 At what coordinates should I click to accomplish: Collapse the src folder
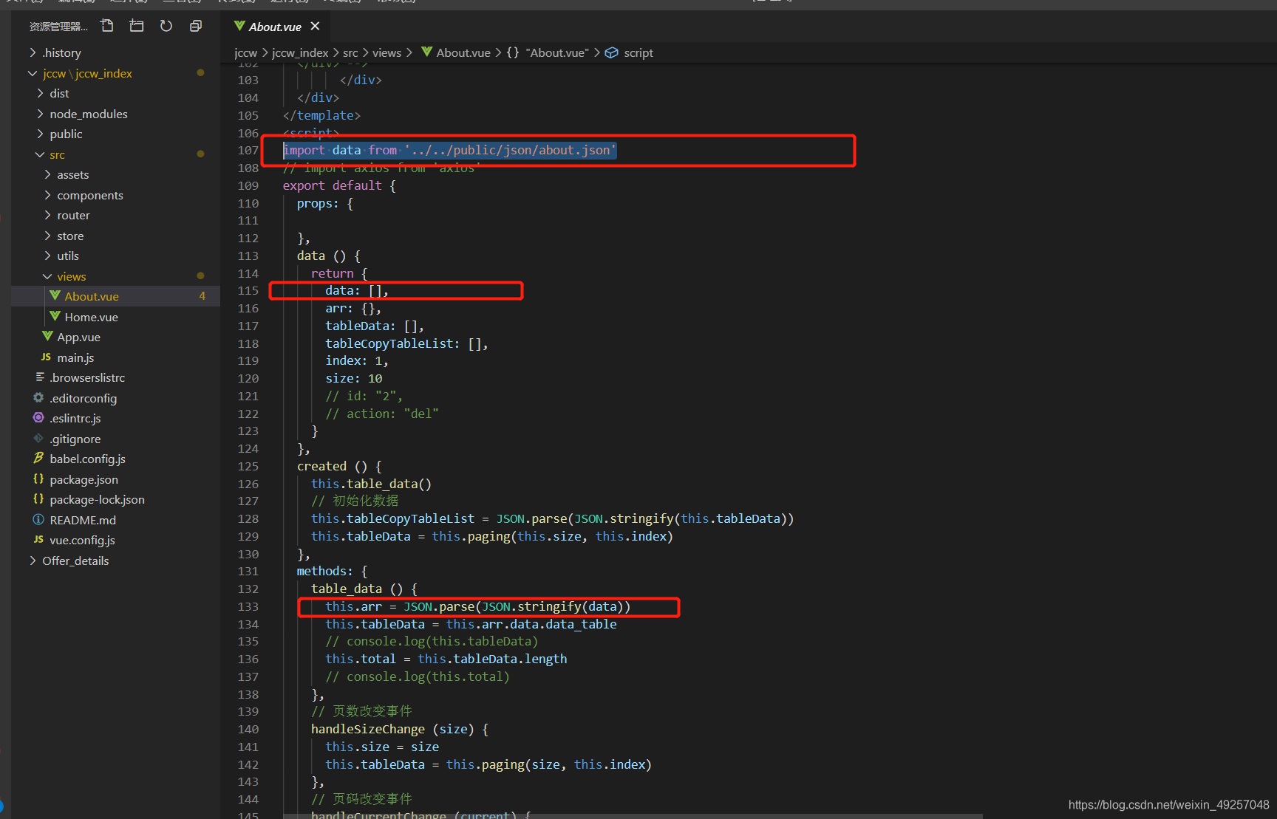40,154
